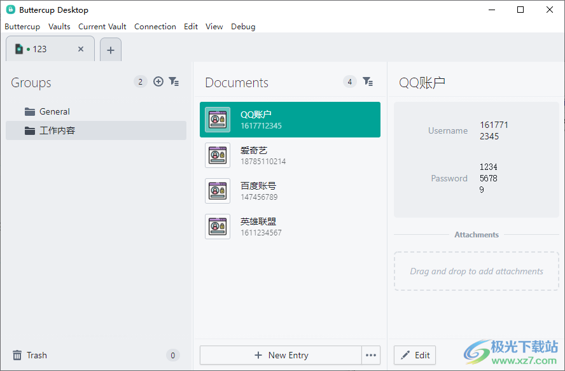Open the View menu
Viewport: 565px width, 371px height.
[x=214, y=27]
